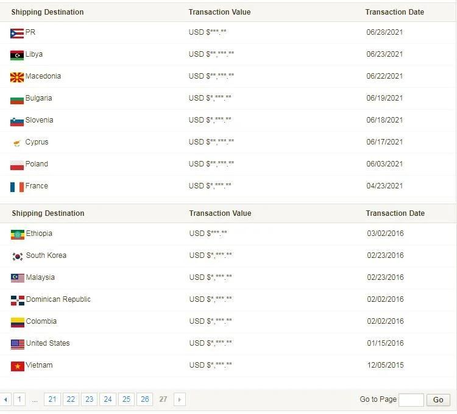
Task: Click the Dominican Republic flag icon
Action: (18, 301)
